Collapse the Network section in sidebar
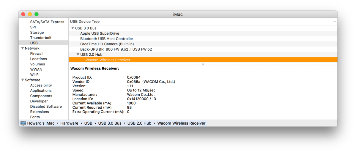356x153 pixels. (23, 48)
